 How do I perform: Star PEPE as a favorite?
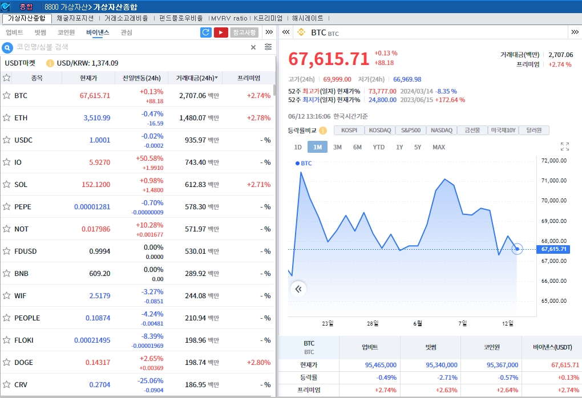7,206
